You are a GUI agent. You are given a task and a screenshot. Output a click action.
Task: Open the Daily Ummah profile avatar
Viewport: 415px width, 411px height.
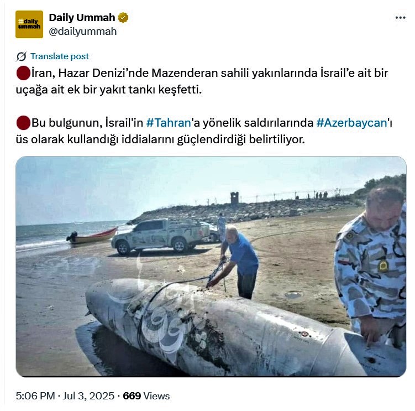(29, 24)
